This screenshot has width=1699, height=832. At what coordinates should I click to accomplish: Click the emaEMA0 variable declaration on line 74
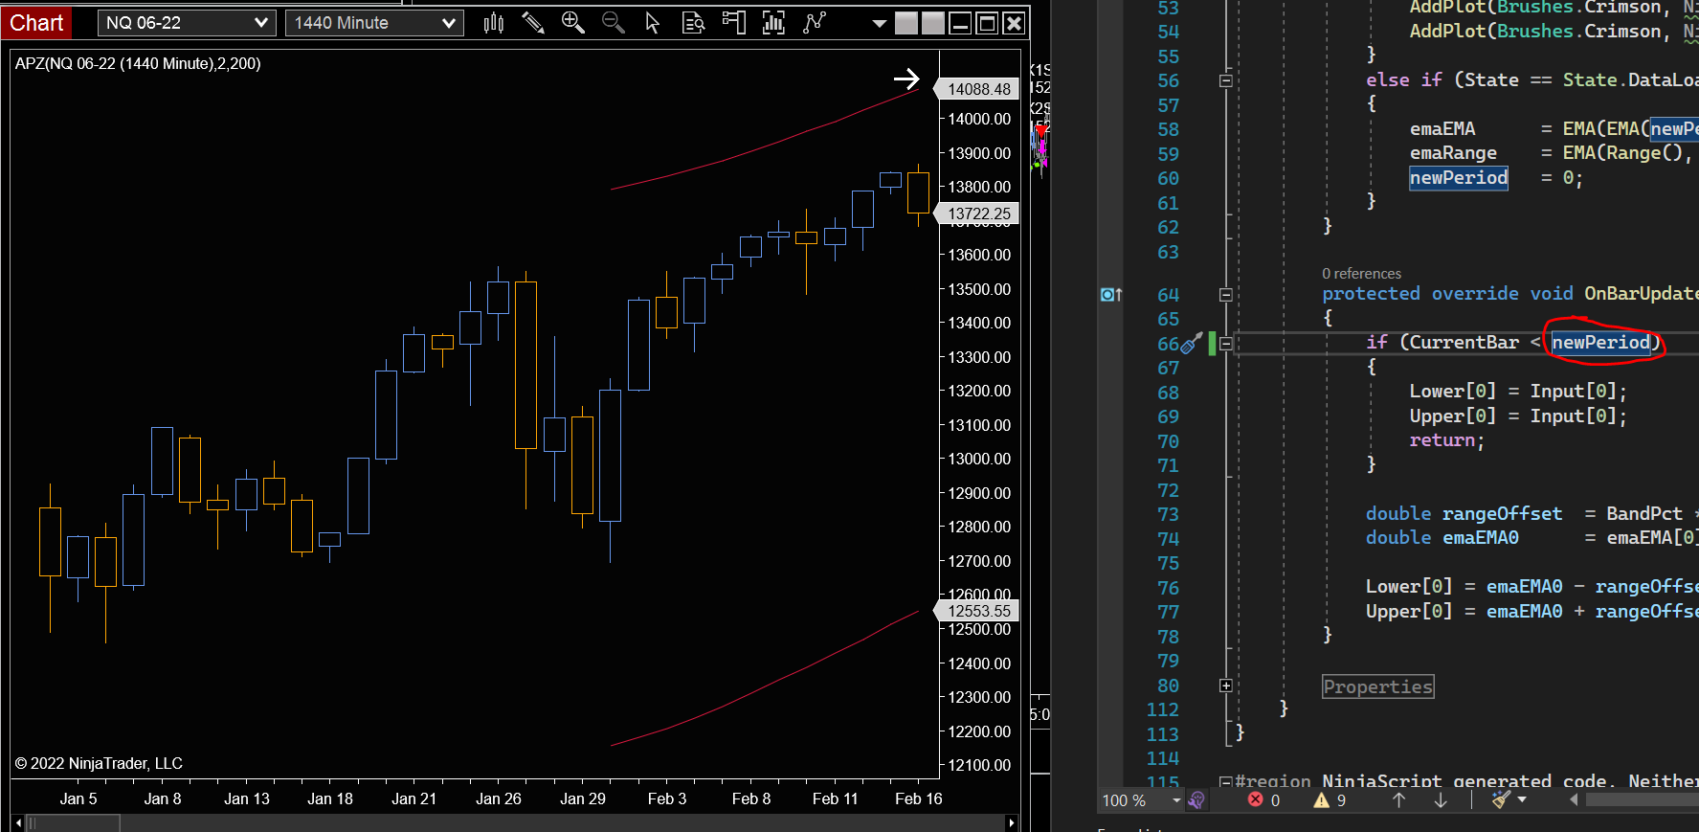point(1481,538)
